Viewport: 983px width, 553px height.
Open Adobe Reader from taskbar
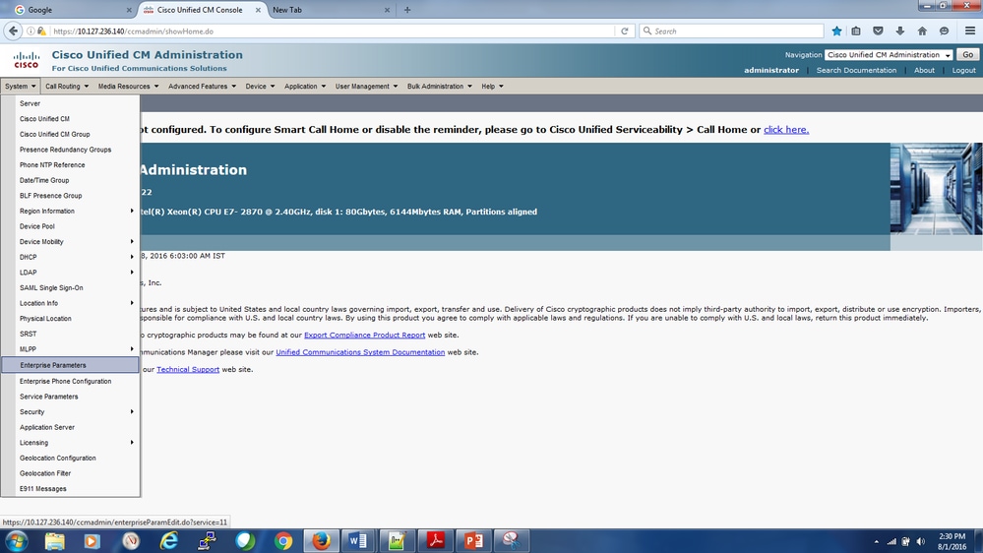click(436, 541)
